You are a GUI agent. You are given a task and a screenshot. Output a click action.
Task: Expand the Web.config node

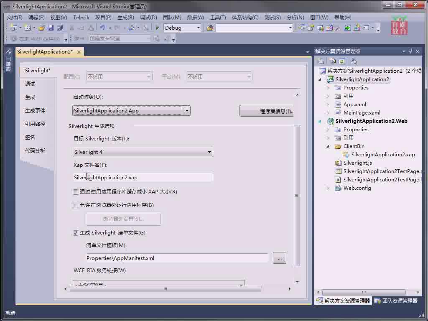tap(328, 188)
